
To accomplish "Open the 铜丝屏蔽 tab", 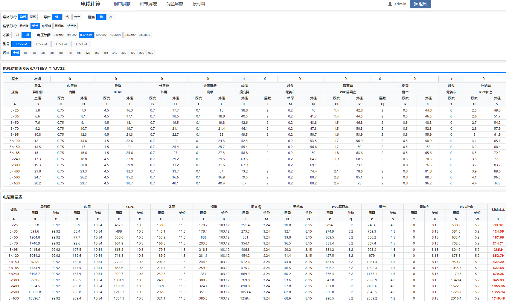I will 175,4.
